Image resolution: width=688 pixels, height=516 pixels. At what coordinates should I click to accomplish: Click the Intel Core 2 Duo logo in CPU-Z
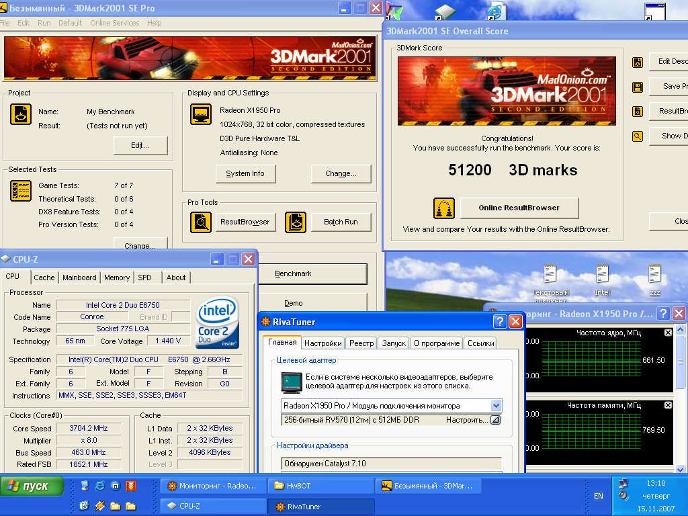(x=218, y=322)
